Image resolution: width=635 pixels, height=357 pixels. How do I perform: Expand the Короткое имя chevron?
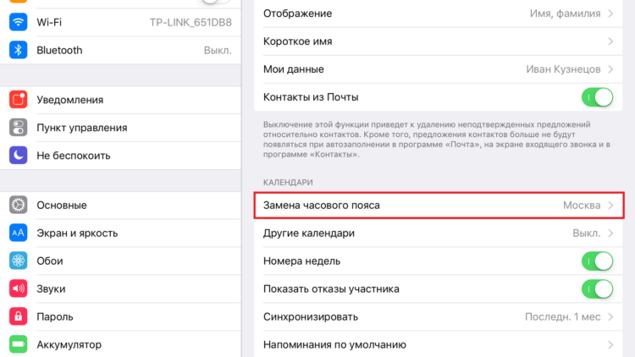click(610, 41)
